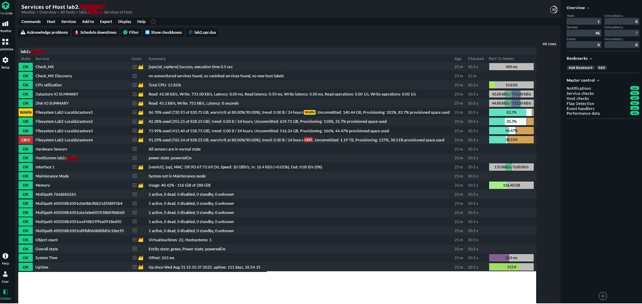
Task: Click the plus icon at bottom right
Action: point(603,296)
